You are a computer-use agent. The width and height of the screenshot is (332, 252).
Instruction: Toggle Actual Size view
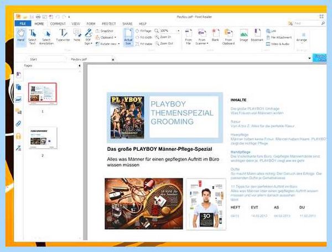(x=128, y=37)
